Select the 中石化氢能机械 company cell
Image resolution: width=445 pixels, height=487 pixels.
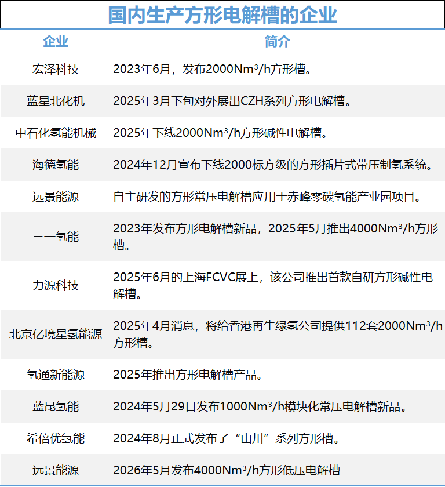(x=56, y=133)
